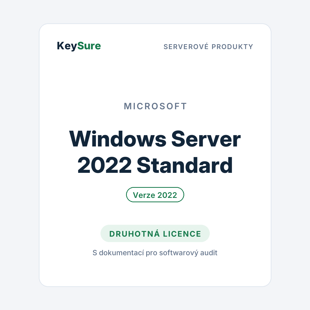
Task: Click the KeySure logo
Action: (79, 46)
